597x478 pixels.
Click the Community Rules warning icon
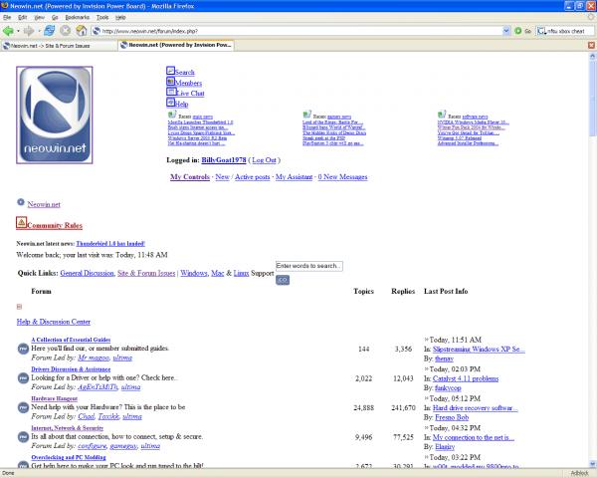(21, 223)
